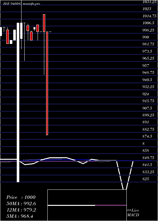The width and height of the screenshot is (158, 221).
Task: Click the MACD histogram panel box
Action: [x=87, y=205]
